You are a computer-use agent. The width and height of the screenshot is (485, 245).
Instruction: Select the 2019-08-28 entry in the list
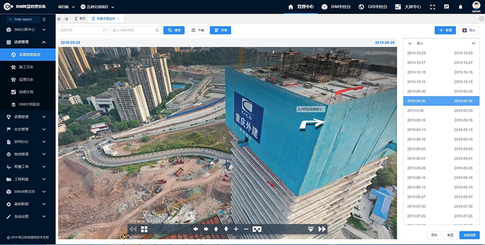pos(441,168)
